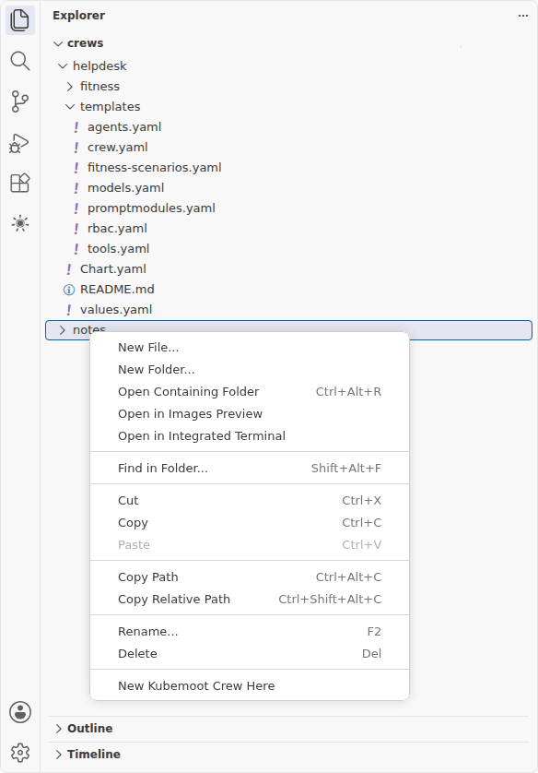The height and width of the screenshot is (773, 538).
Task: Choose Find in Folder...
Action: [x=250, y=469]
